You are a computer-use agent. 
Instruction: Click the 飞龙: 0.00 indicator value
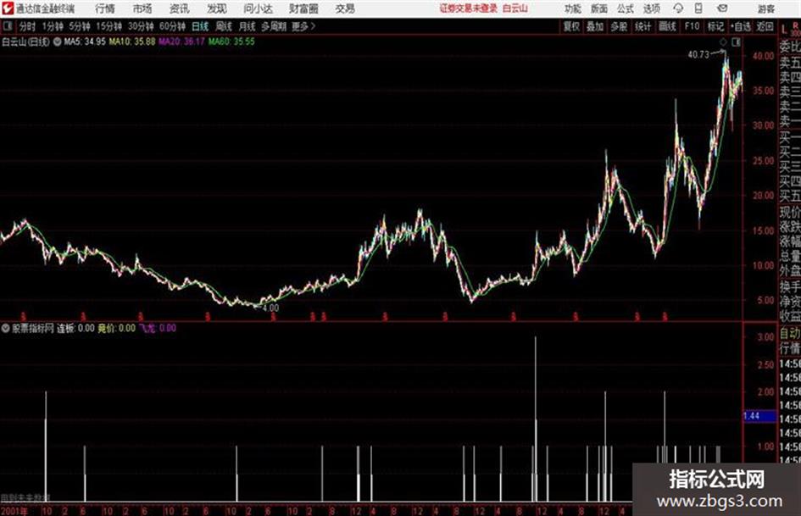click(x=158, y=328)
